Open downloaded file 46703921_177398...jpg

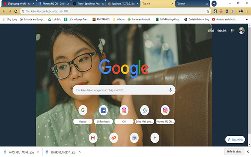pos(19,152)
